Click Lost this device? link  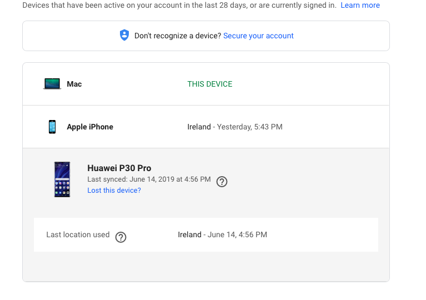pyautogui.click(x=114, y=190)
